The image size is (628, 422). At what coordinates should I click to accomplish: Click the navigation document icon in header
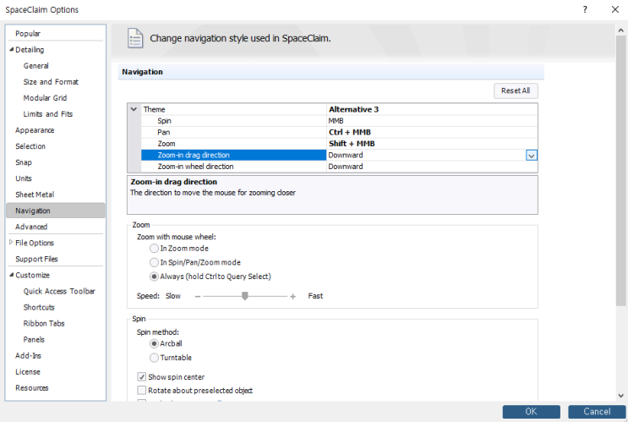[x=135, y=38]
